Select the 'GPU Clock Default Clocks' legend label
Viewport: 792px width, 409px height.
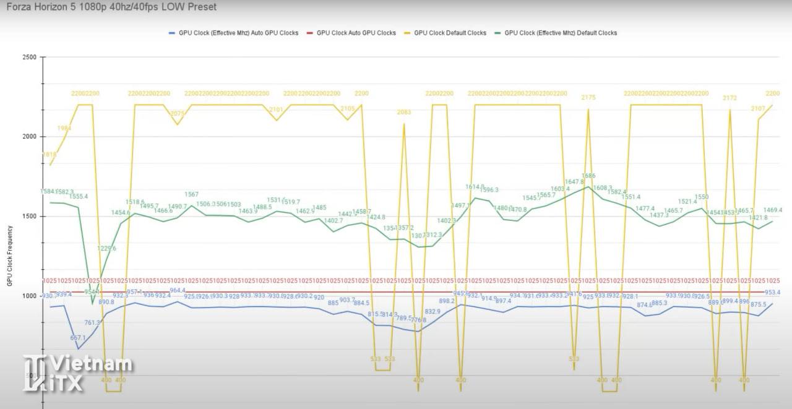tap(450, 33)
